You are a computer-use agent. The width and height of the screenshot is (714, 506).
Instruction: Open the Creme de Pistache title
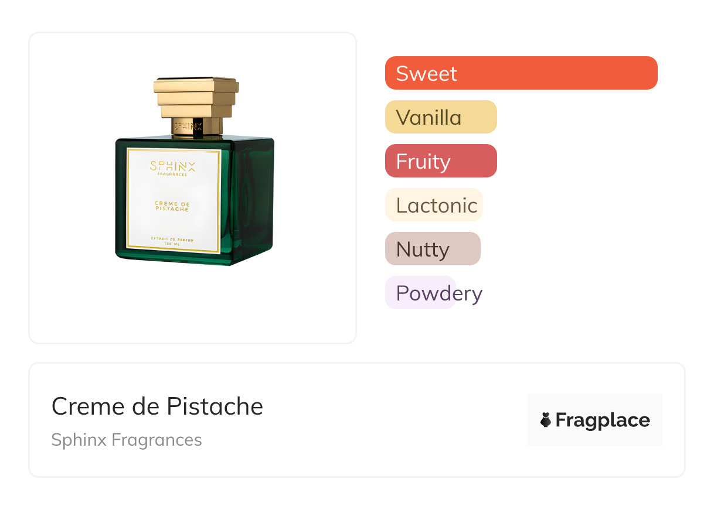[x=157, y=406]
